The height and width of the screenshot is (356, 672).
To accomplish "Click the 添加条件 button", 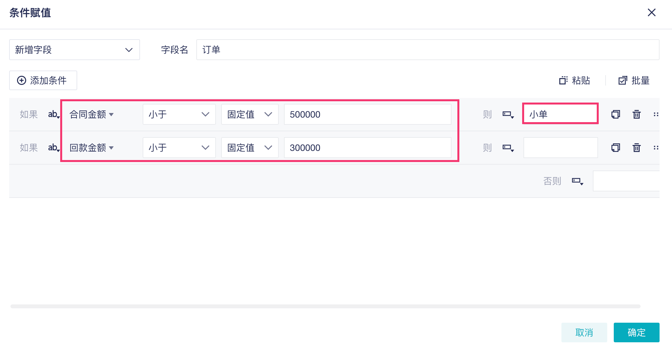I will [43, 80].
